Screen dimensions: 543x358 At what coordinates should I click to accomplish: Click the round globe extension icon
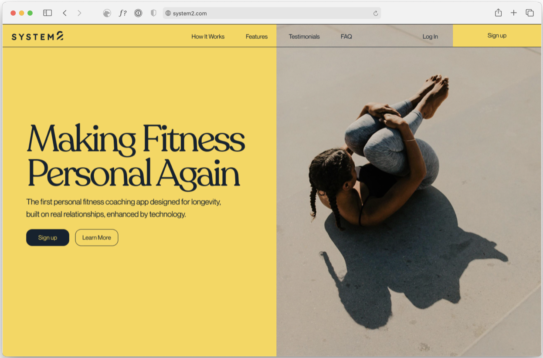(107, 13)
